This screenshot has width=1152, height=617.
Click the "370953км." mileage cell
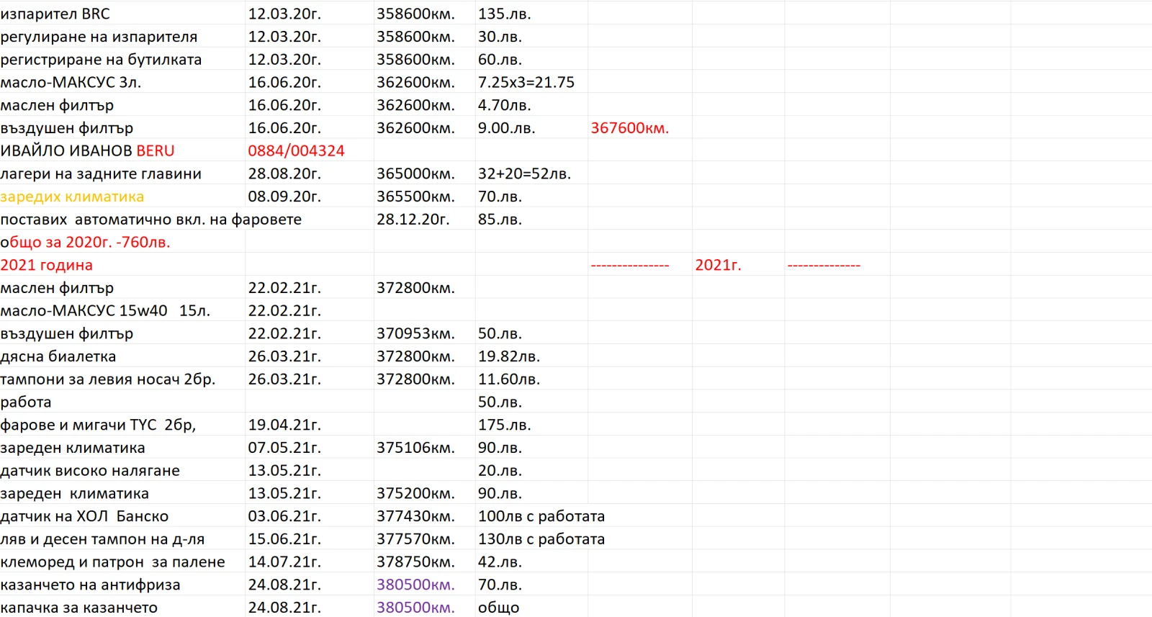point(415,334)
